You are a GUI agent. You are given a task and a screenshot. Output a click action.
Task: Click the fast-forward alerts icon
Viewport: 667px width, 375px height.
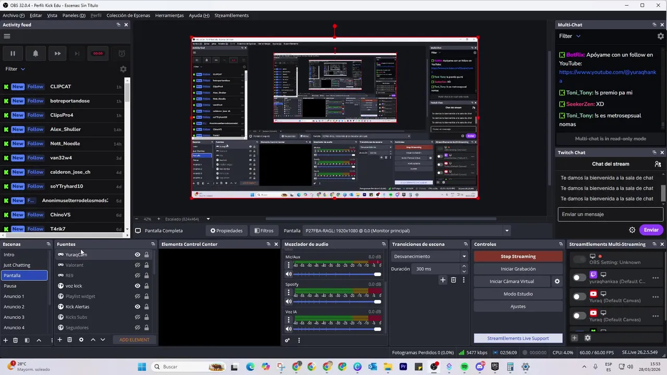coord(58,53)
